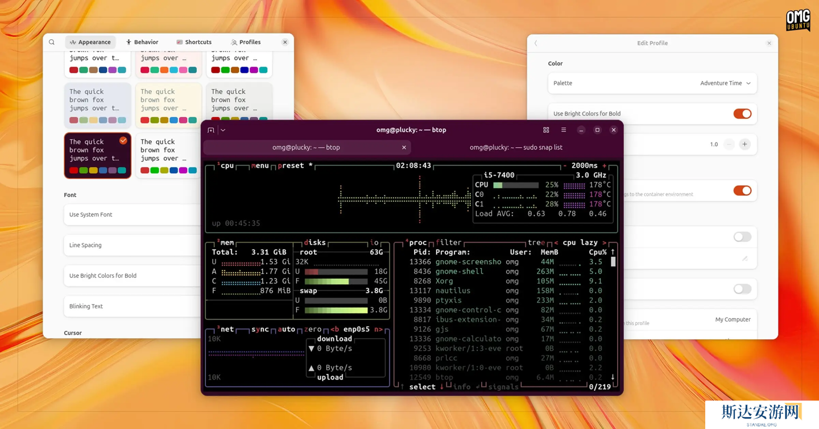Disable Use Bright Colors for Bold toggle
The image size is (819, 429).
(x=742, y=114)
